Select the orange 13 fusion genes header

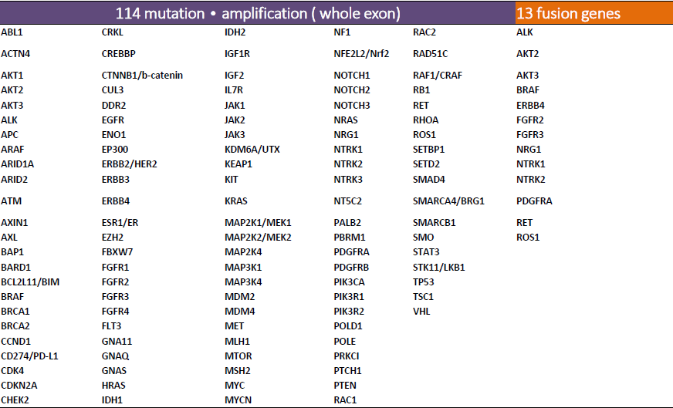tap(594, 13)
